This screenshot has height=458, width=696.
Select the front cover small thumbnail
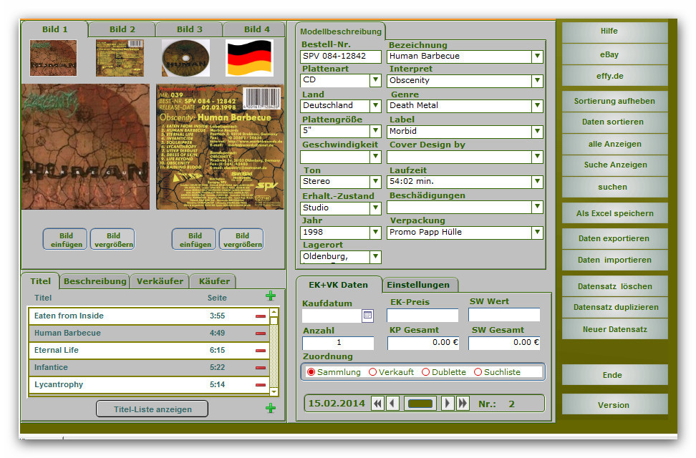(x=53, y=58)
